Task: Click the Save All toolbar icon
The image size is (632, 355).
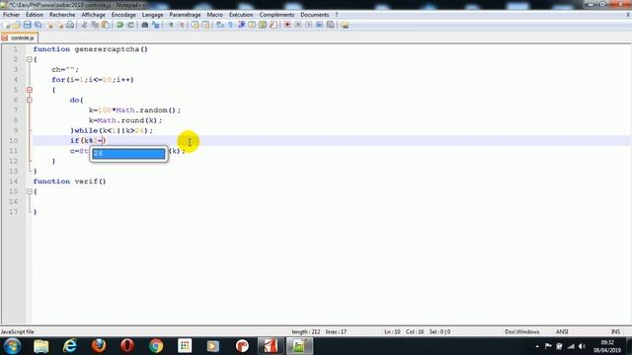Action: (38, 25)
